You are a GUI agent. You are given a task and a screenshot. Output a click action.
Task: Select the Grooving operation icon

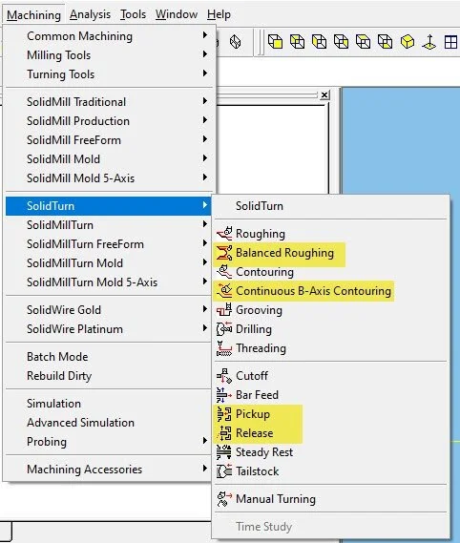click(x=224, y=310)
